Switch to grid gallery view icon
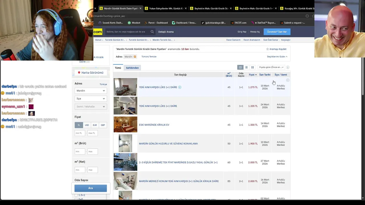 [x=252, y=67]
